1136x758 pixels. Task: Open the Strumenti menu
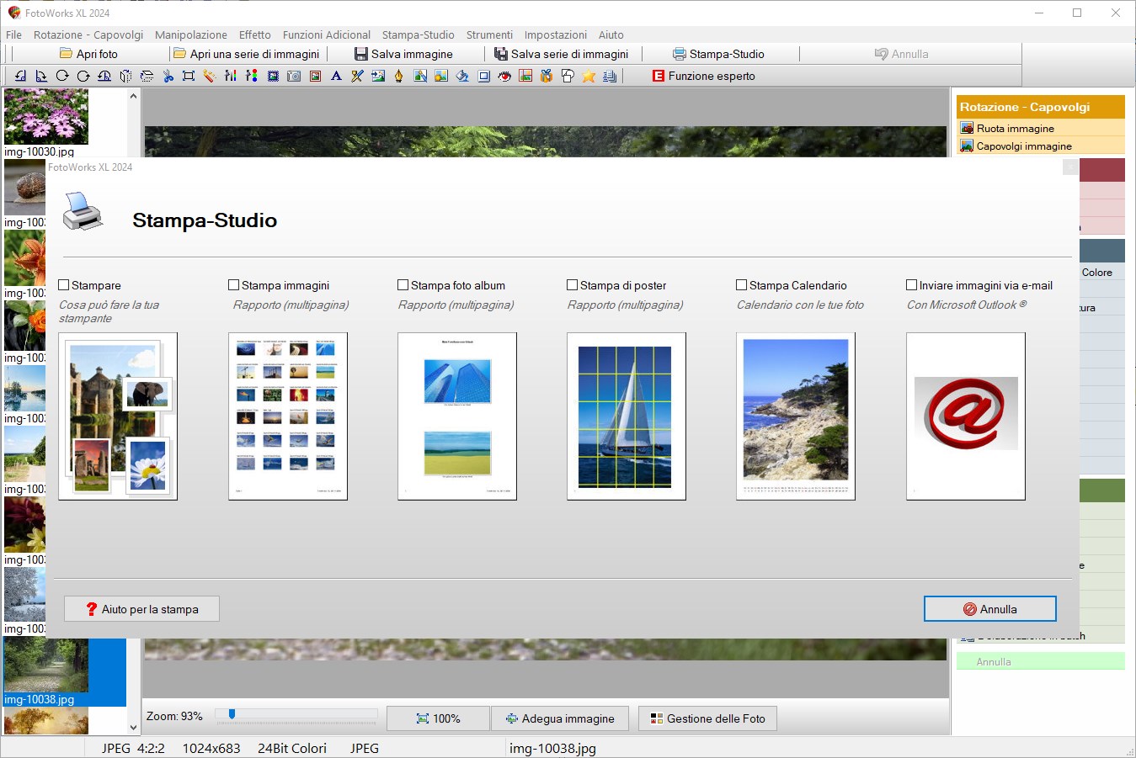(x=489, y=34)
